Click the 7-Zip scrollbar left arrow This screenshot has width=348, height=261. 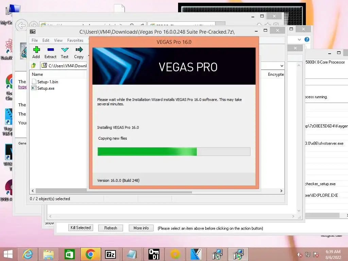coord(33,191)
